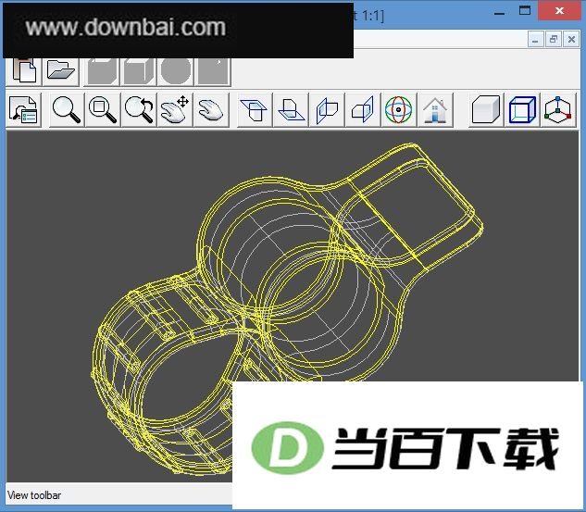Close the main application window

(x=559, y=11)
